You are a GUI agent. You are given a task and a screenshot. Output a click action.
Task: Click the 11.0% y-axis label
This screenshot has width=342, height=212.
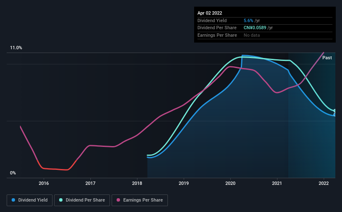[16, 48]
